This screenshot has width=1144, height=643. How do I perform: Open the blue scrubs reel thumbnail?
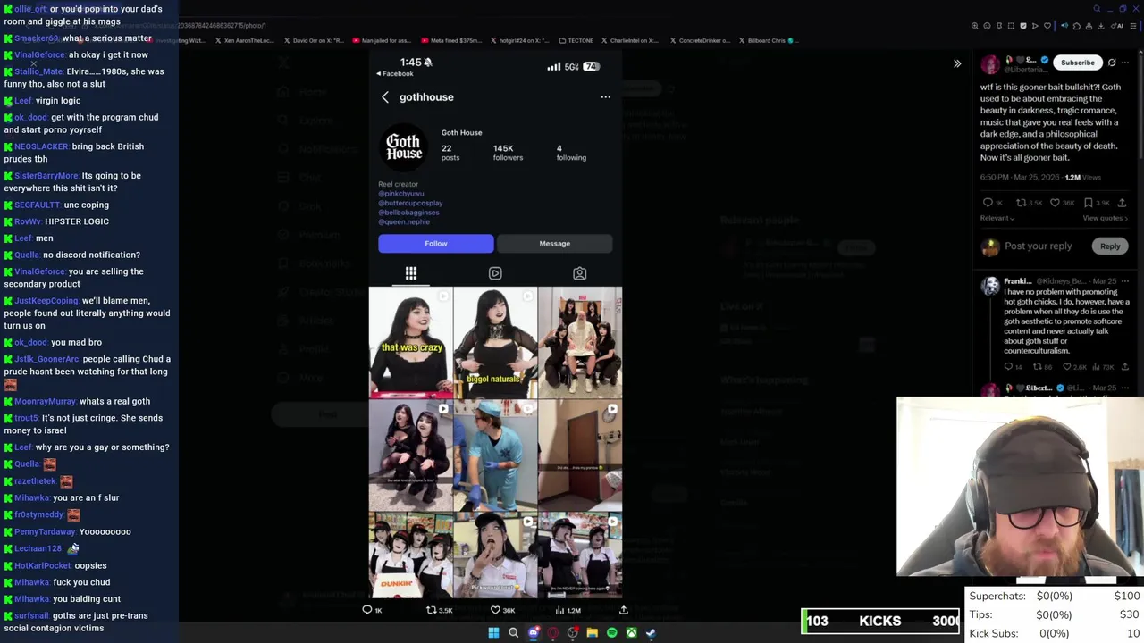(495, 455)
